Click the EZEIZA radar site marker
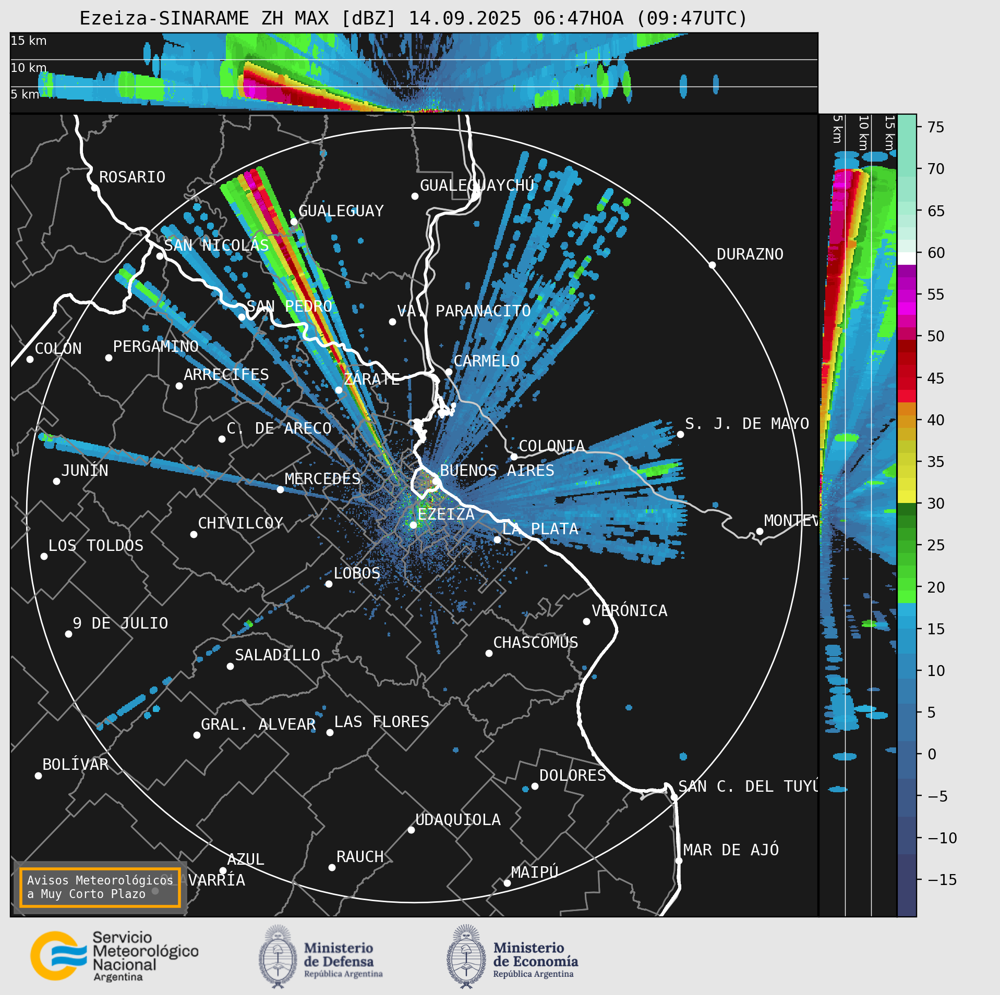The image size is (1000, 995). pos(413,525)
